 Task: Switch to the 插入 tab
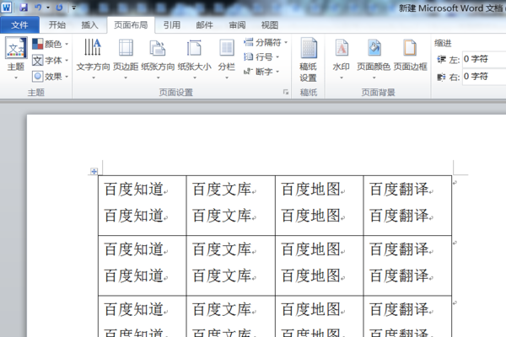click(89, 24)
